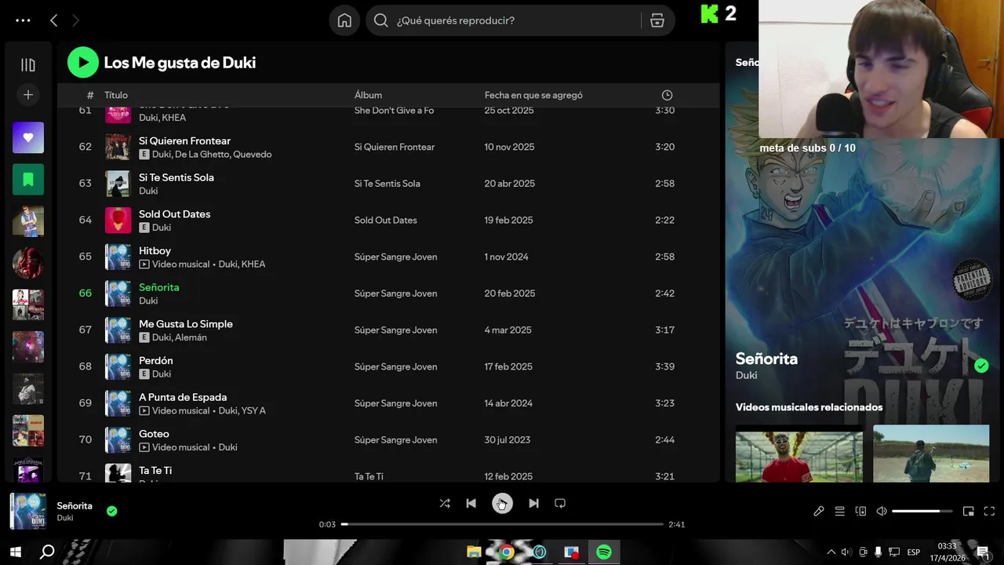Toggle shuffle in the player bar

(445, 503)
